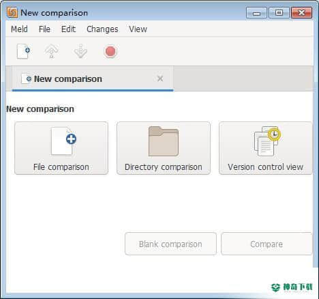Maximize the Meld window
Viewport: 319px width, 299px height.
click(x=279, y=13)
